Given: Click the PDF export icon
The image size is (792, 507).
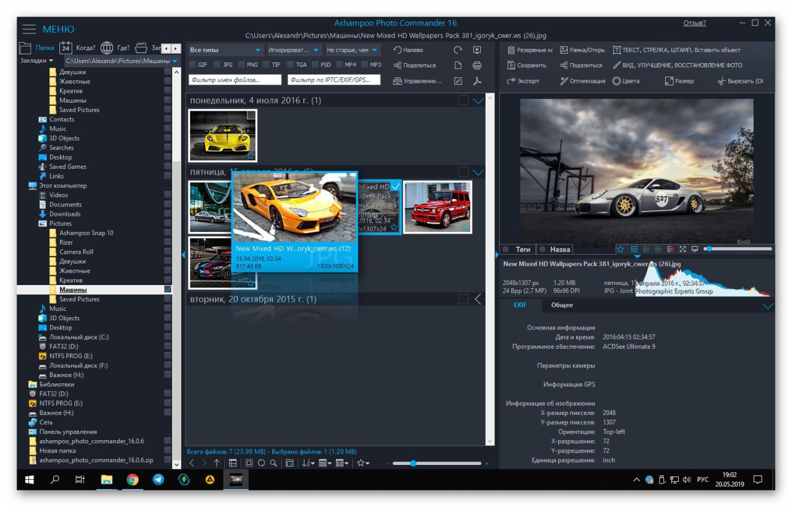Looking at the screenshot, I should 476,81.
